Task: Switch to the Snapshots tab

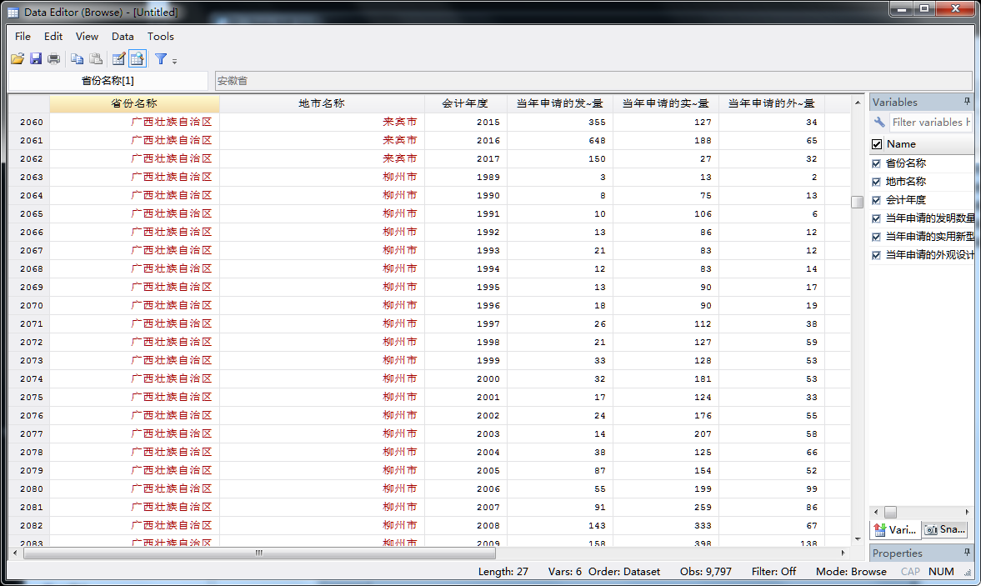Action: click(945, 529)
